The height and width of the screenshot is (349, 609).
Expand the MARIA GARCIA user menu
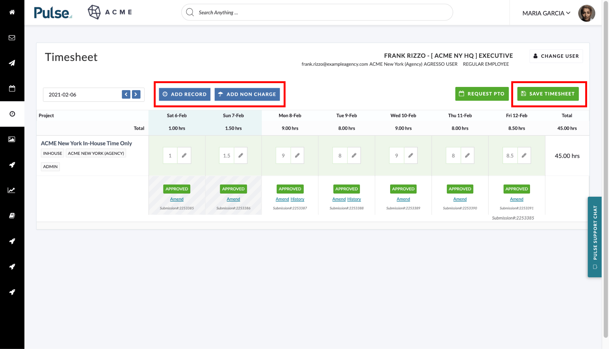(x=546, y=13)
